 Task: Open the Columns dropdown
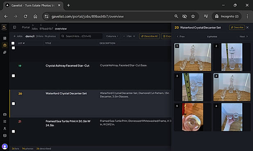point(112,36)
